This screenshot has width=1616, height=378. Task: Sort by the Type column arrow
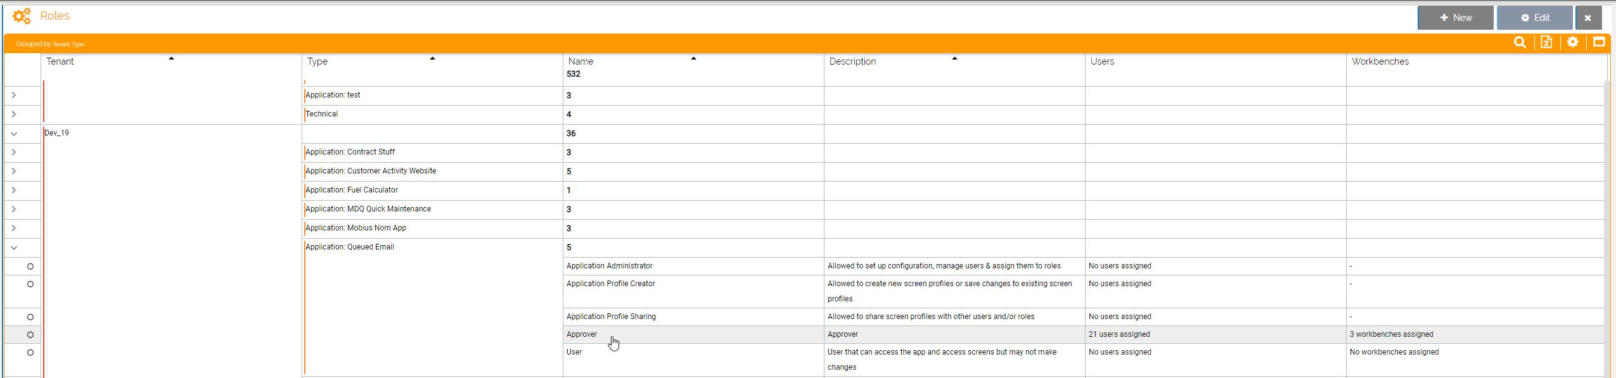point(432,59)
